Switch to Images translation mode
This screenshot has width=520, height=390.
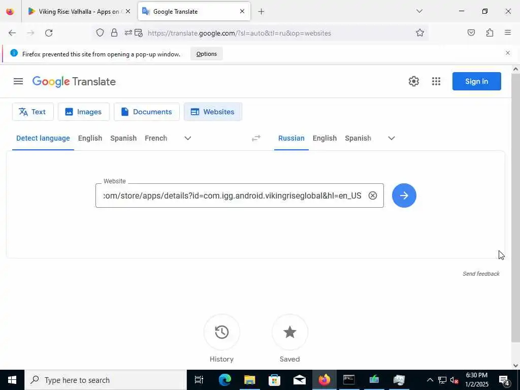(84, 112)
